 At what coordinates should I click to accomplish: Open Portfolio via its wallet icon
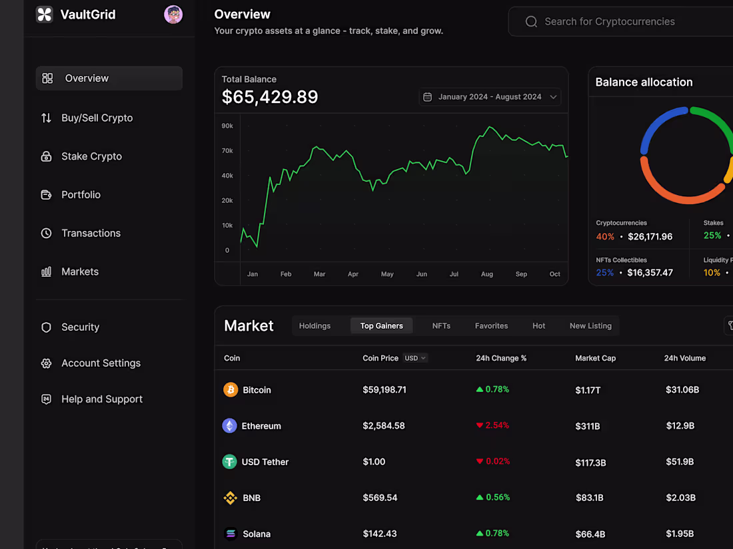pyautogui.click(x=46, y=194)
